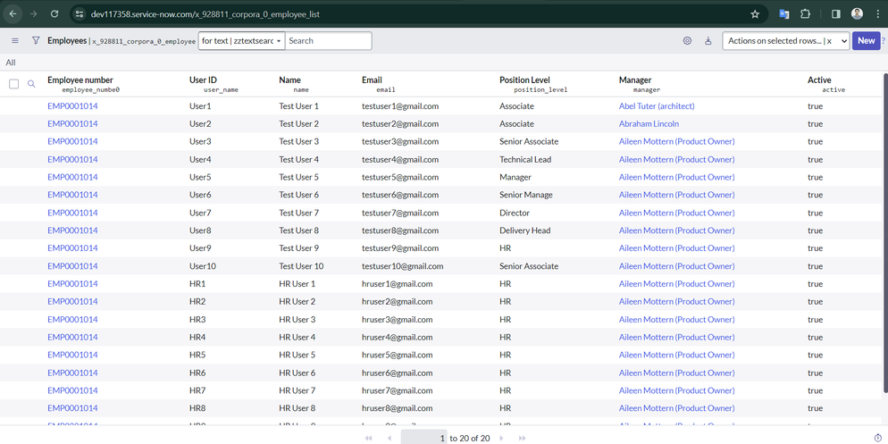Open employee number link for HR User 8
Screen dimensions: 888x444
click(x=72, y=407)
